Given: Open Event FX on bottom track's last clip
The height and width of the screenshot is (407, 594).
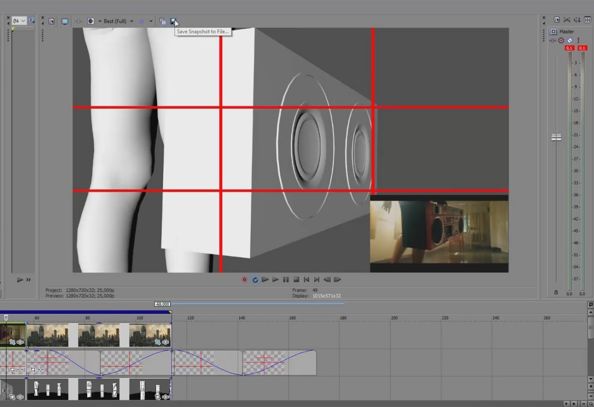Looking at the screenshot, I should click(166, 397).
